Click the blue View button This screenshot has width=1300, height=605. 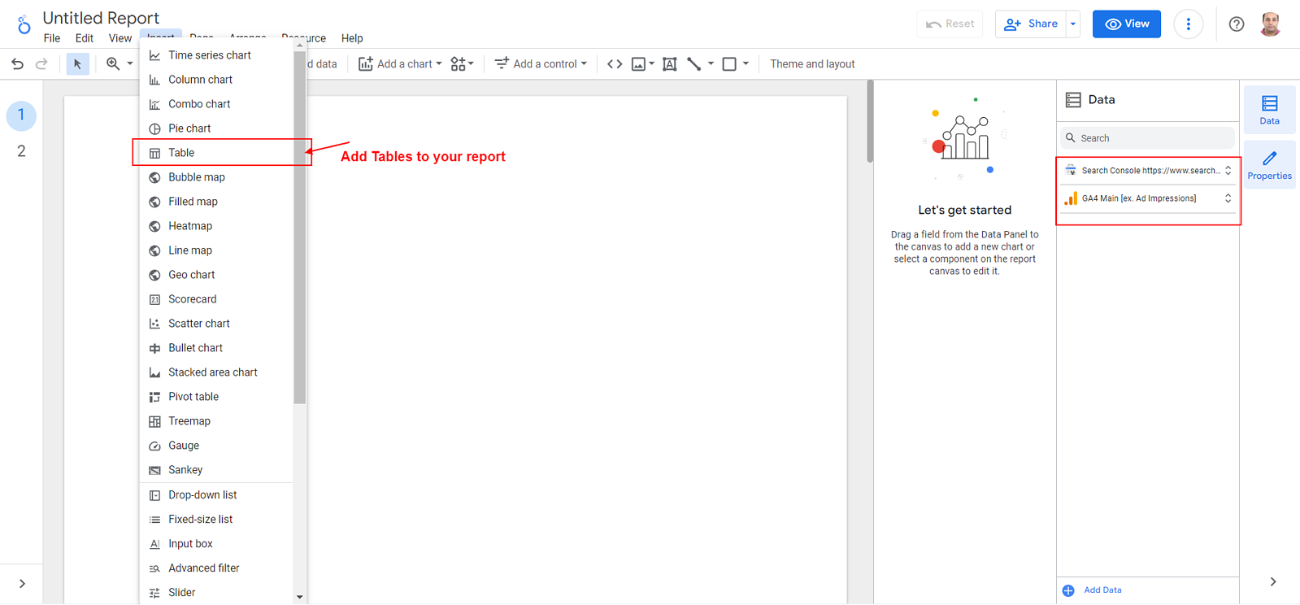[x=1126, y=24]
